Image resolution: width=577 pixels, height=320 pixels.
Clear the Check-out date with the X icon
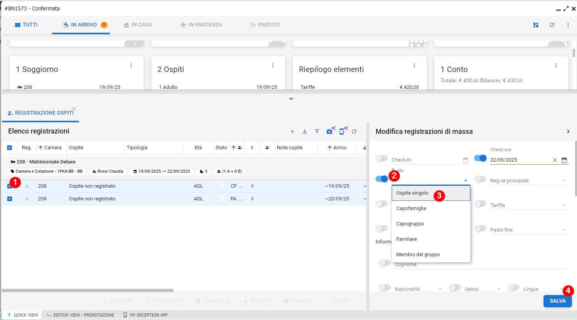[555, 160]
